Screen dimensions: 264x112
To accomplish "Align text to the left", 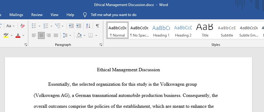I will [x=34, y=35].
